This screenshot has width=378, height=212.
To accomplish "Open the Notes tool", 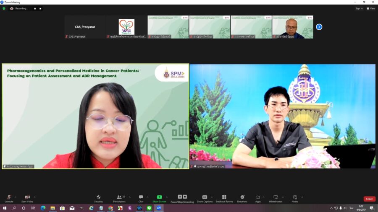I will (295, 198).
